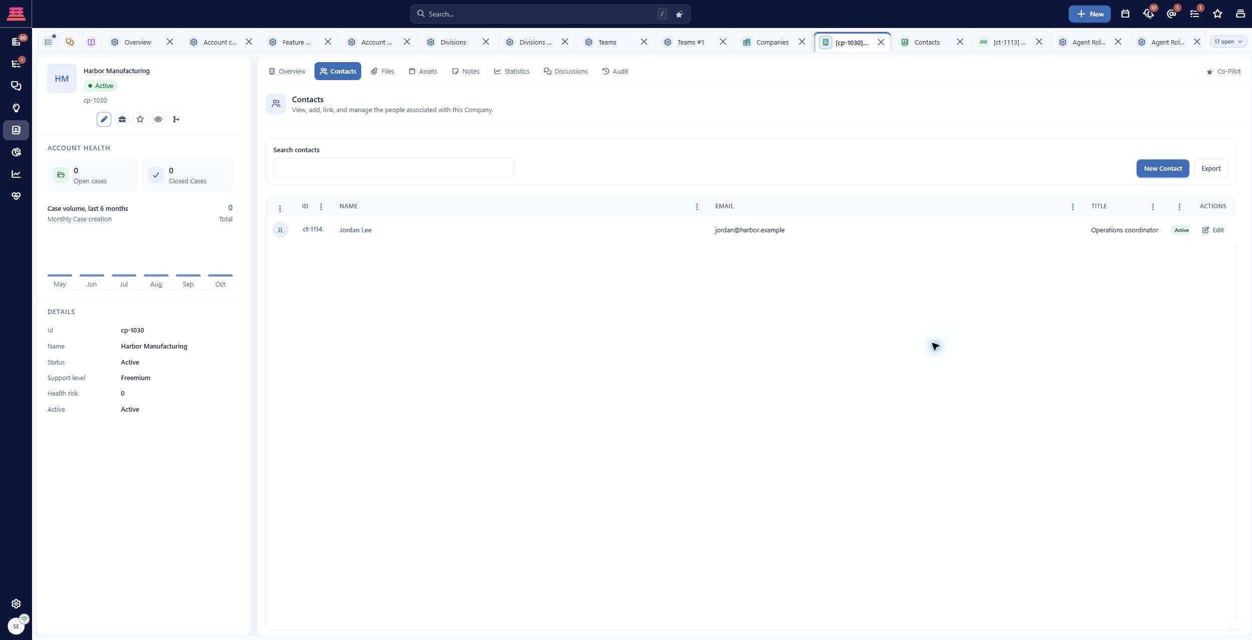Switch to the Audit tab
Image resolution: width=1252 pixels, height=640 pixels.
[615, 72]
